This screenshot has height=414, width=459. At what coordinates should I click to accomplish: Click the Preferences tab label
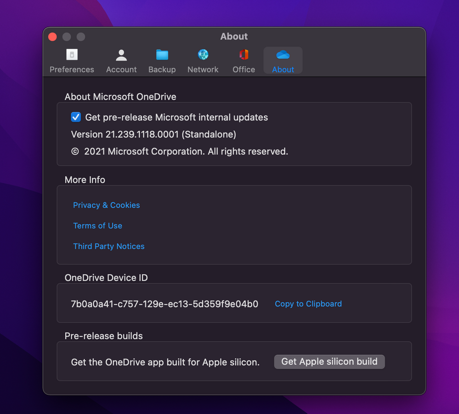coord(72,69)
